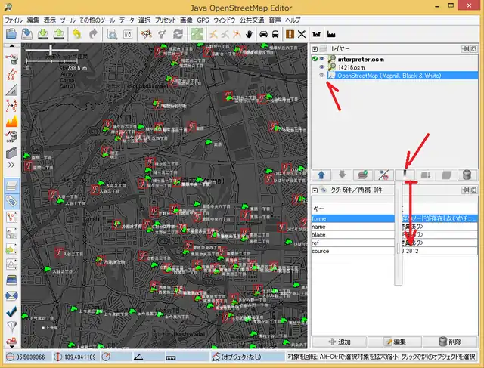Collapse the レイヤー panel
The width and height of the screenshot is (484, 368).
315,48
